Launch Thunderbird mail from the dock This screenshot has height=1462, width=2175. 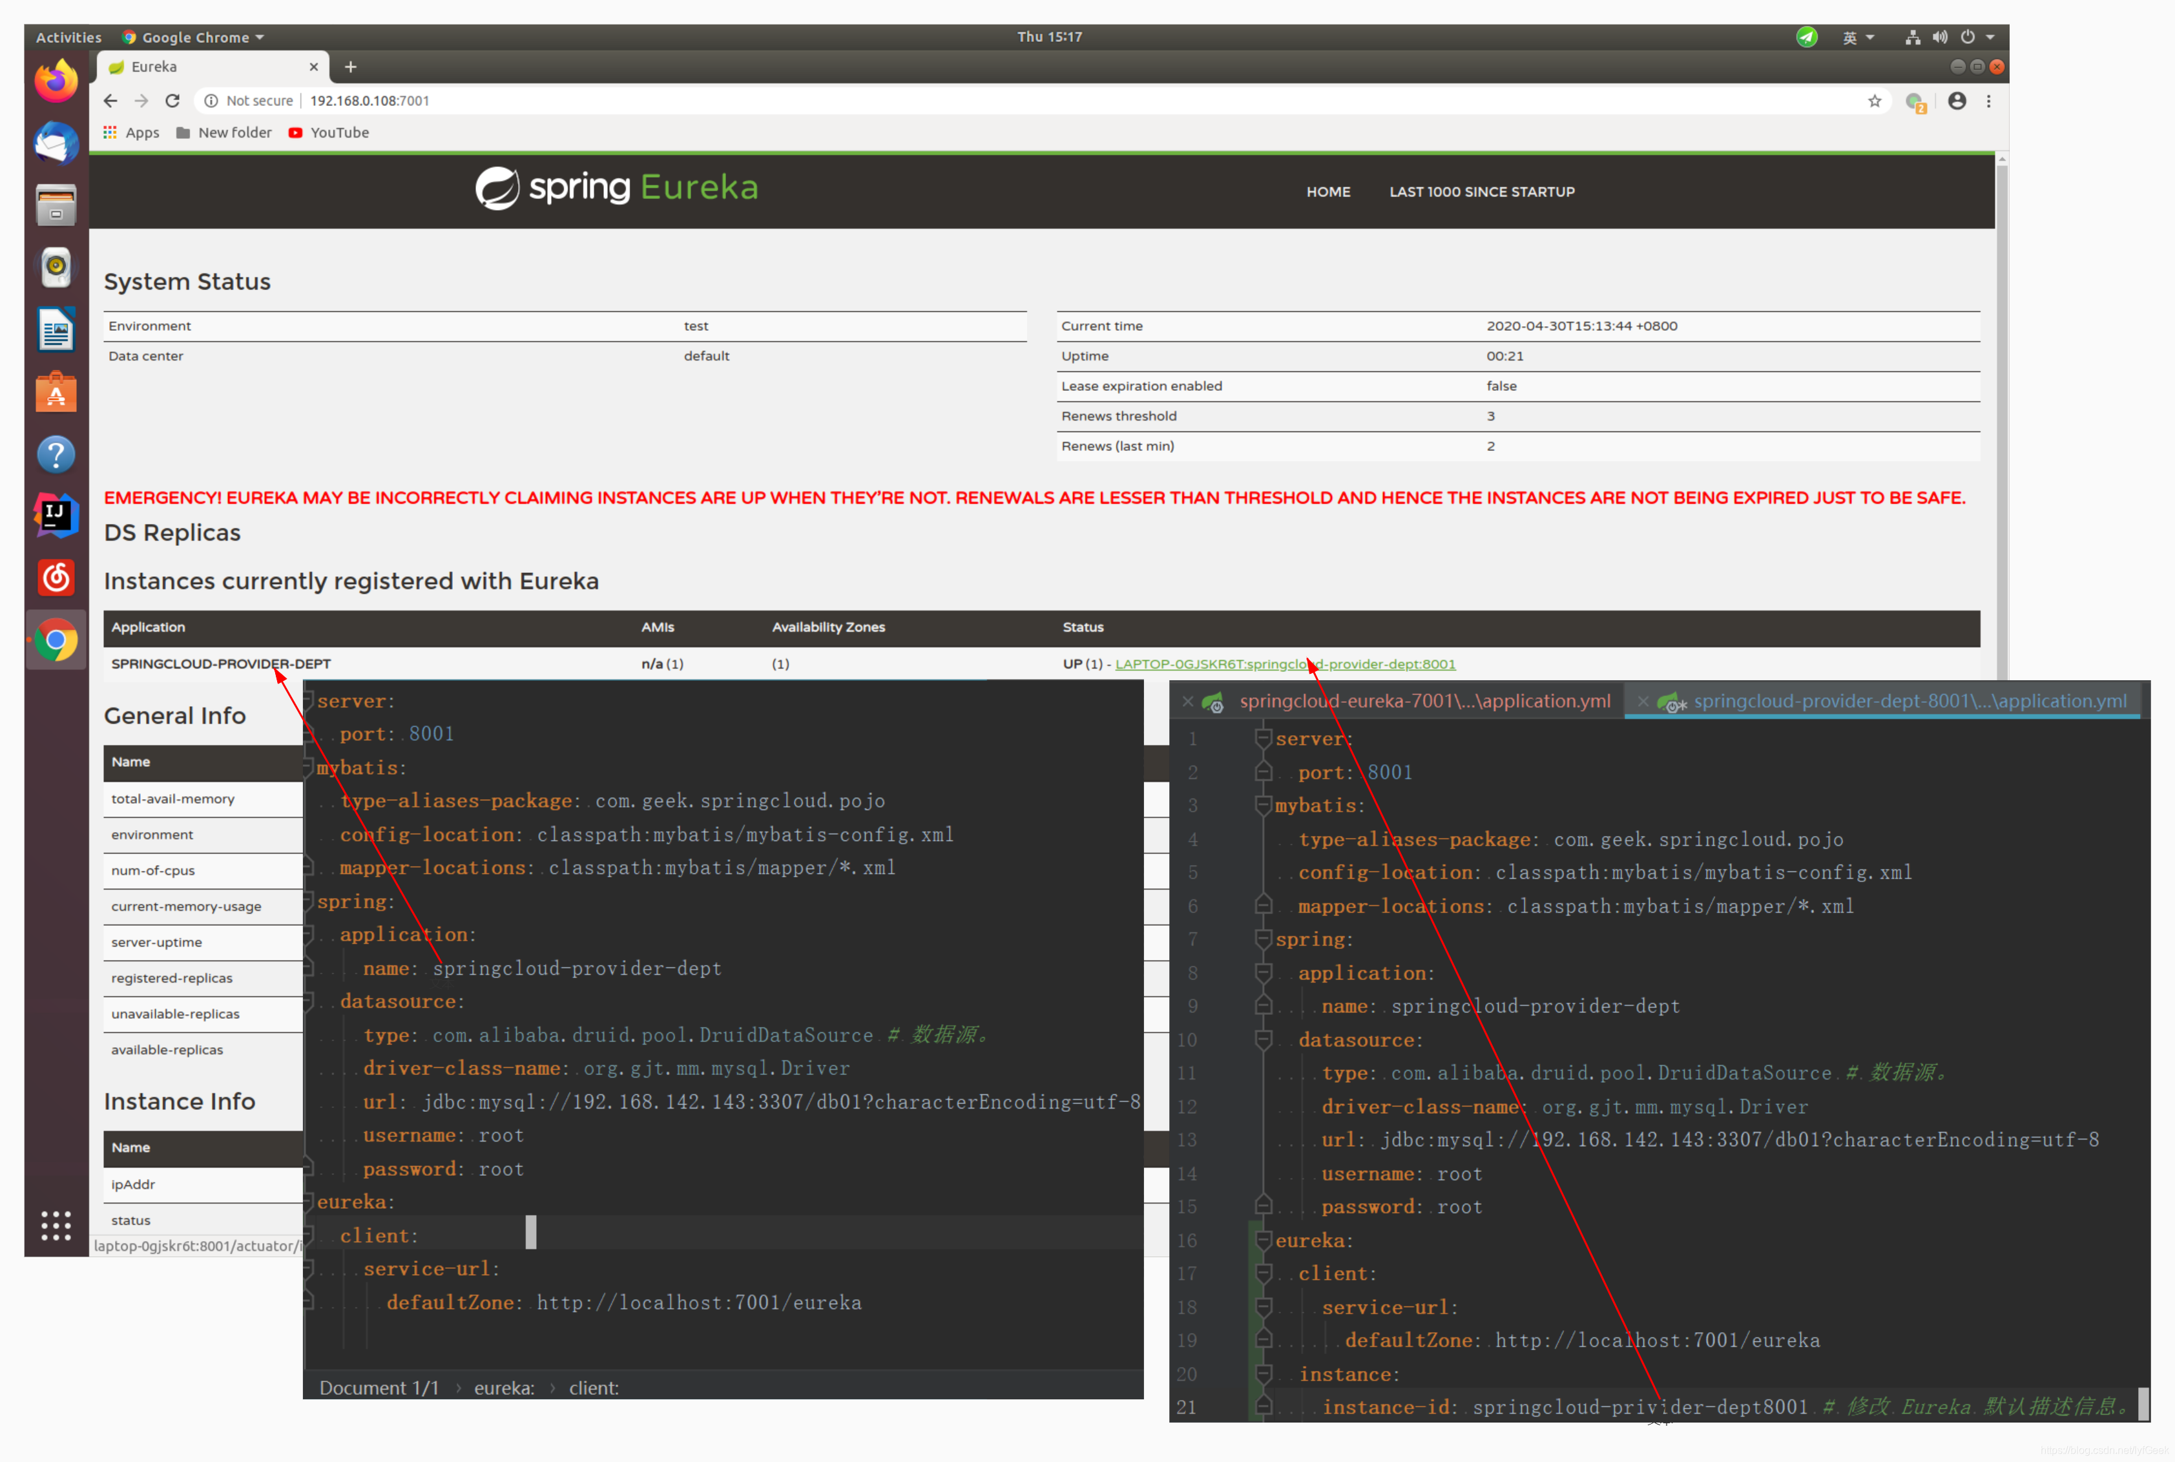point(56,143)
